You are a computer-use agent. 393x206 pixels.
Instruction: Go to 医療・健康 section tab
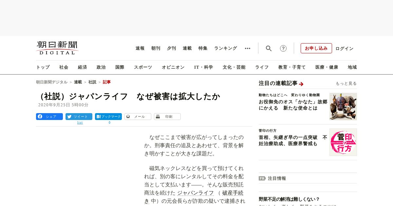point(327,67)
